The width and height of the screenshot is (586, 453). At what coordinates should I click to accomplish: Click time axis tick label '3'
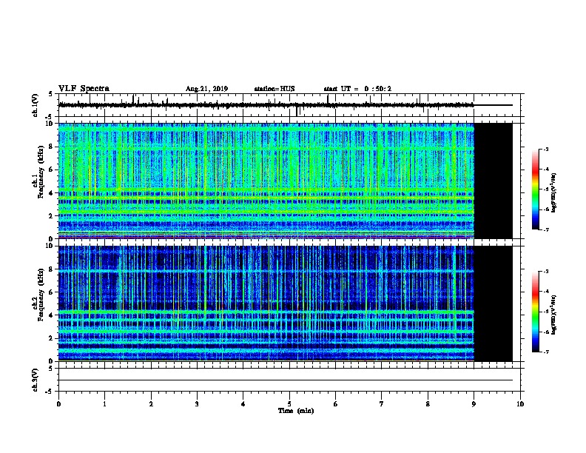pyautogui.click(x=197, y=404)
